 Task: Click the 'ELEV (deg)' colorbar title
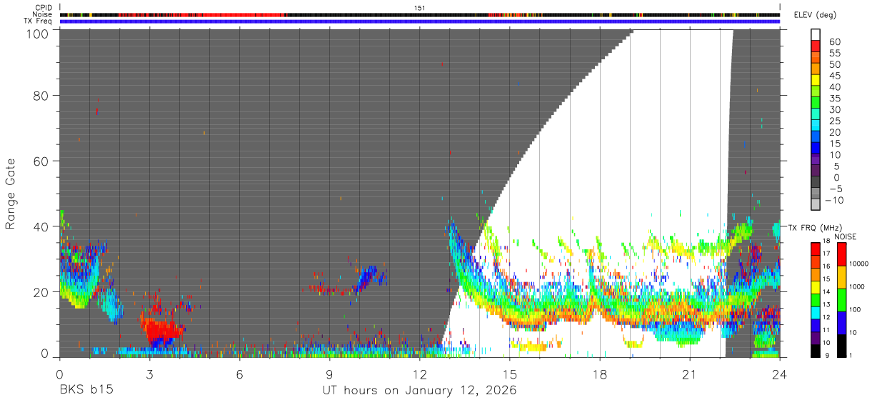pos(815,15)
